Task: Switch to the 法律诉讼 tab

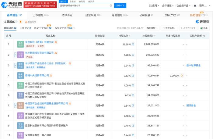Action: click(x=67, y=15)
